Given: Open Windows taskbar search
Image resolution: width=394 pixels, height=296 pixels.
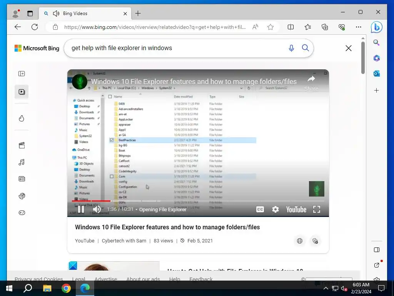Looking at the screenshot, I should [28, 288].
